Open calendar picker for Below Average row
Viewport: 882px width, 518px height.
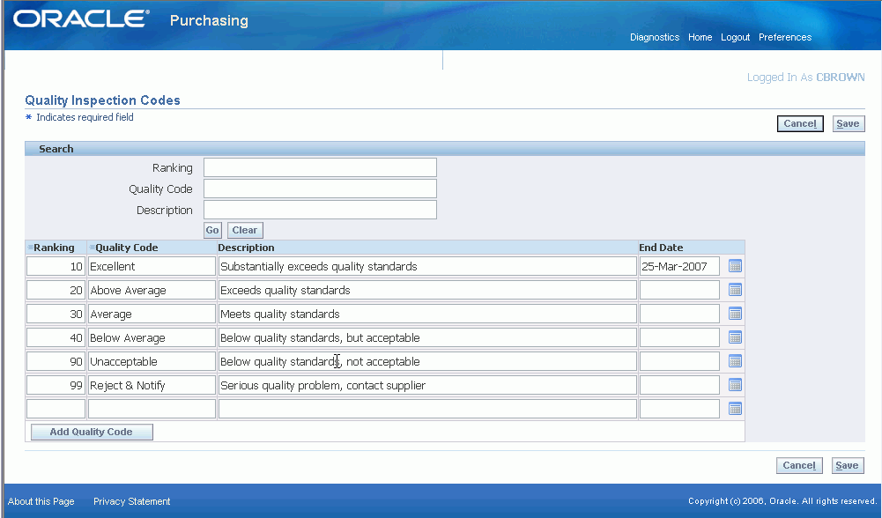click(735, 337)
